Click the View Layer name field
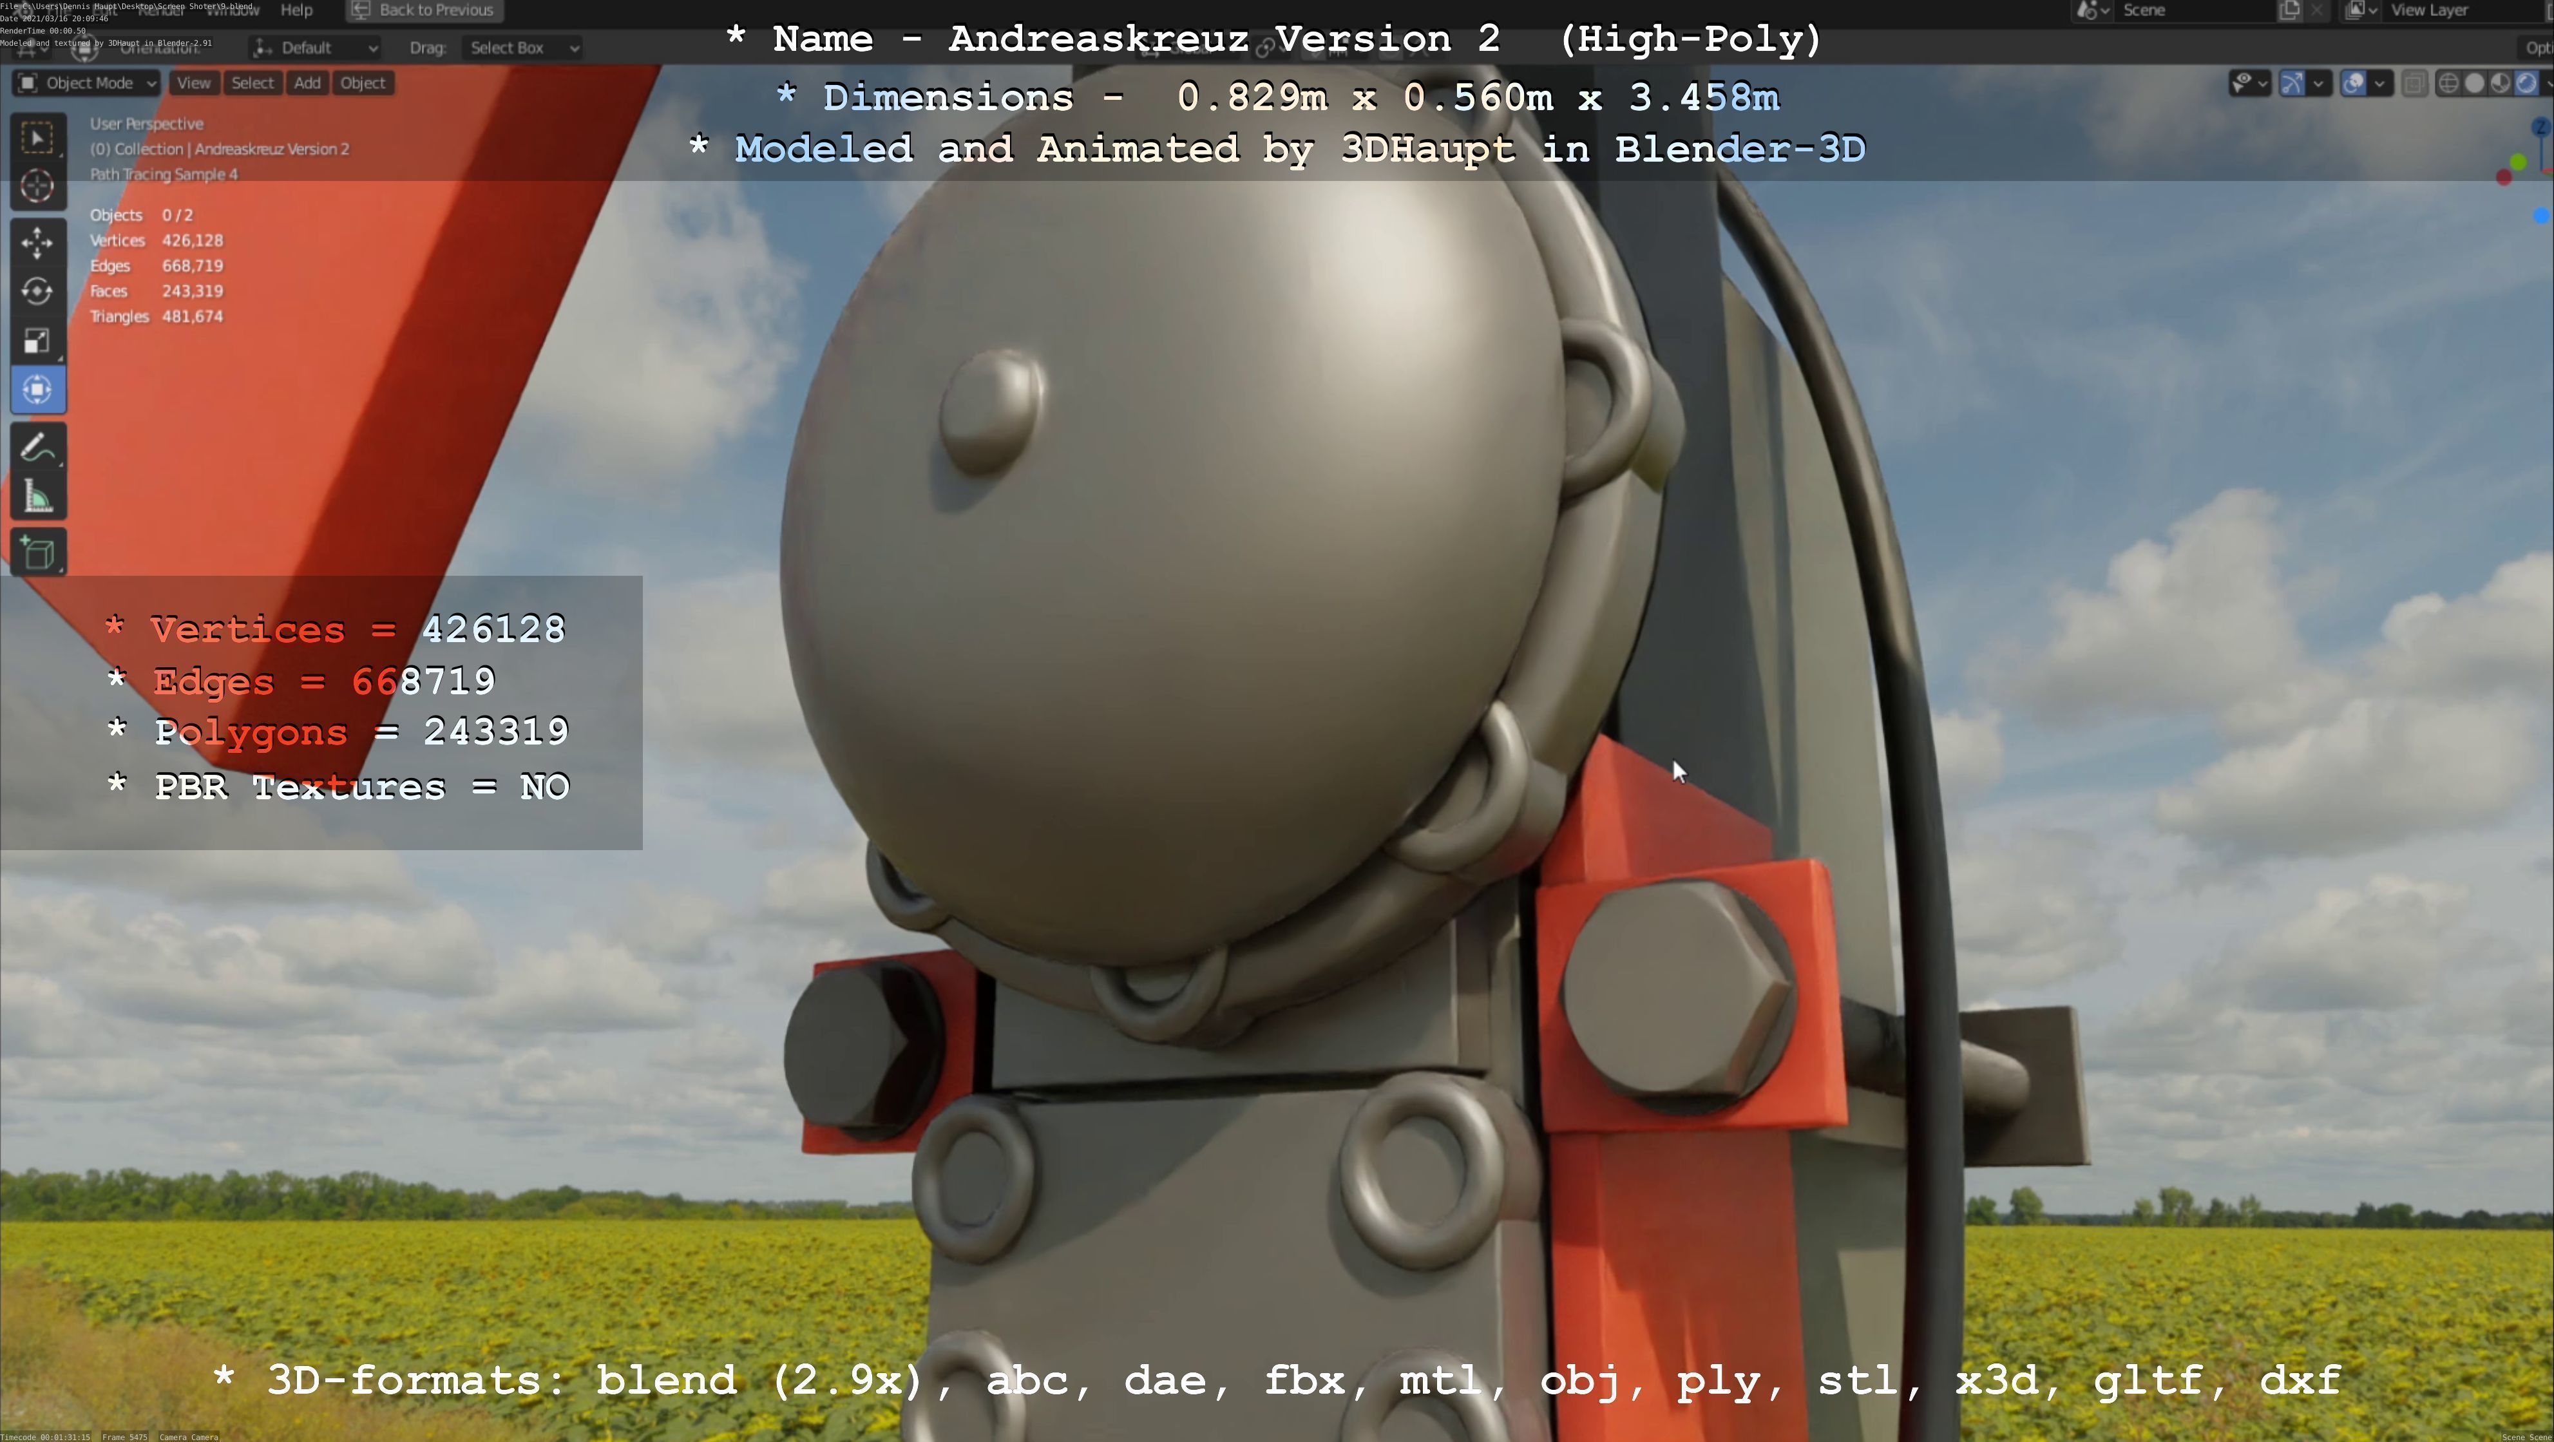 tap(2463, 10)
